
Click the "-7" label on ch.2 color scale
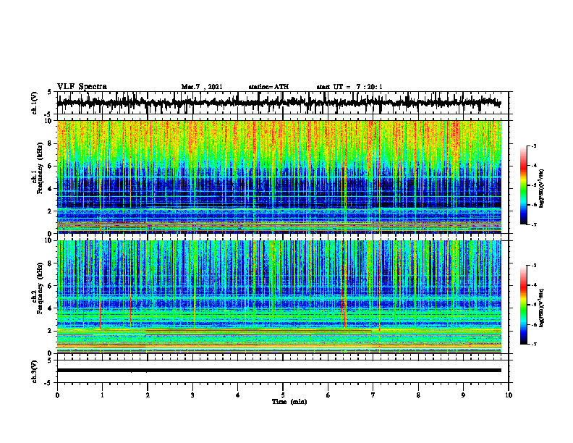pyautogui.click(x=534, y=345)
